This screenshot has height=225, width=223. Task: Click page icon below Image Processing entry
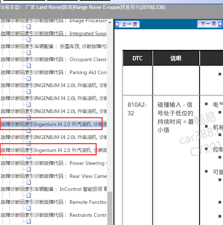[x=29, y=27]
